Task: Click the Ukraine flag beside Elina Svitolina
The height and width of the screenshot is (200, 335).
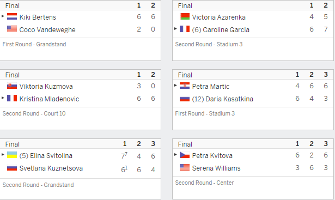Action: [12, 155]
